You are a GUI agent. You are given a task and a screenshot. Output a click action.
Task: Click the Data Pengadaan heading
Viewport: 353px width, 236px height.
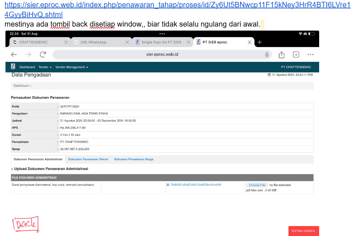31,75
